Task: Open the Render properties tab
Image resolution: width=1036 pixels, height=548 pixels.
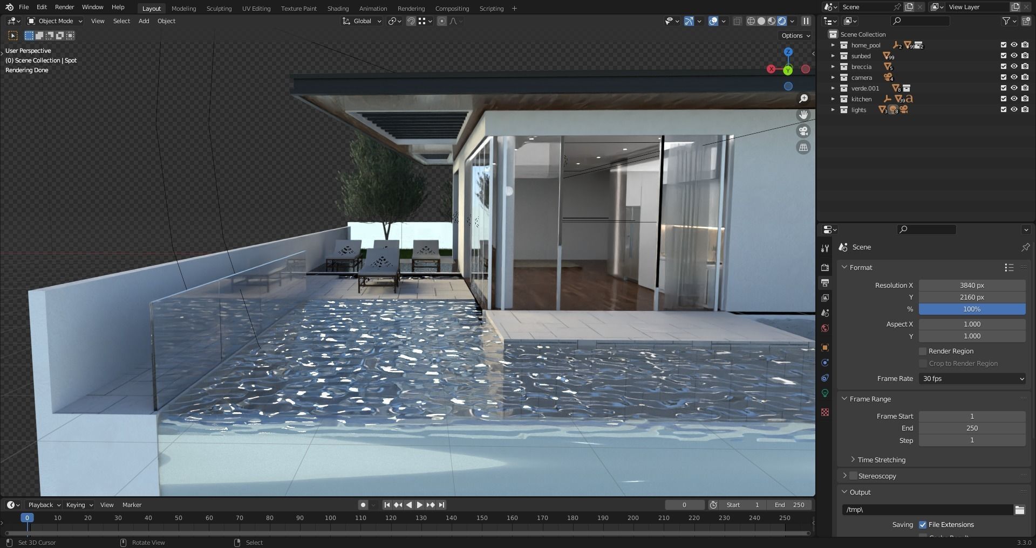Action: tap(824, 267)
